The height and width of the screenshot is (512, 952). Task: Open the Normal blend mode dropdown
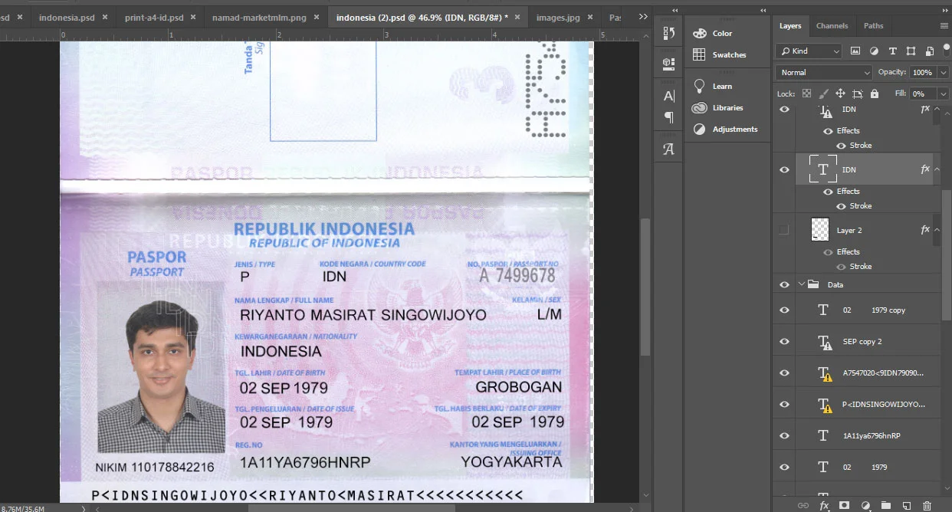pyautogui.click(x=823, y=72)
